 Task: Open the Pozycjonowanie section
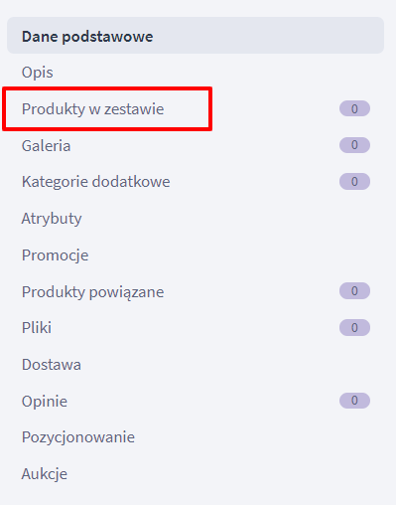coord(196,437)
